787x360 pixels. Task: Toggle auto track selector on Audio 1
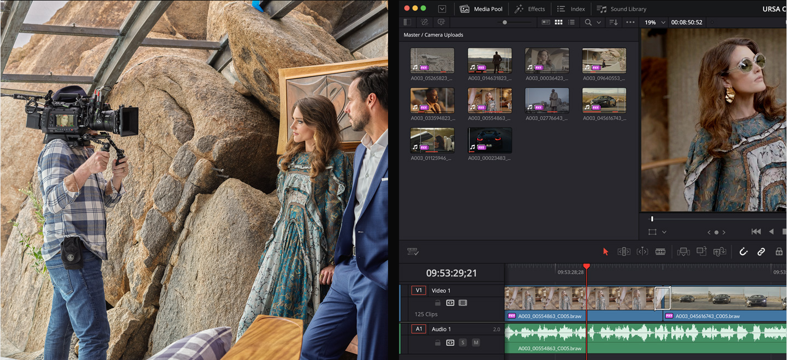pyautogui.click(x=450, y=343)
